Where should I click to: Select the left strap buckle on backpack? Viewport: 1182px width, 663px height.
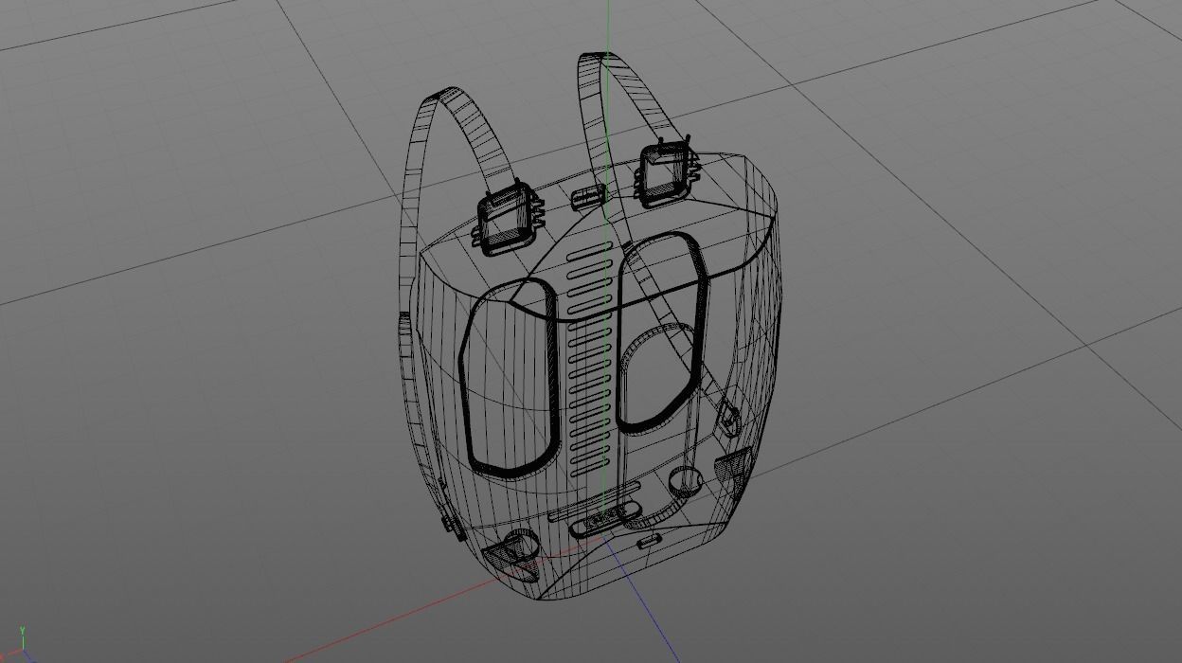point(507,219)
